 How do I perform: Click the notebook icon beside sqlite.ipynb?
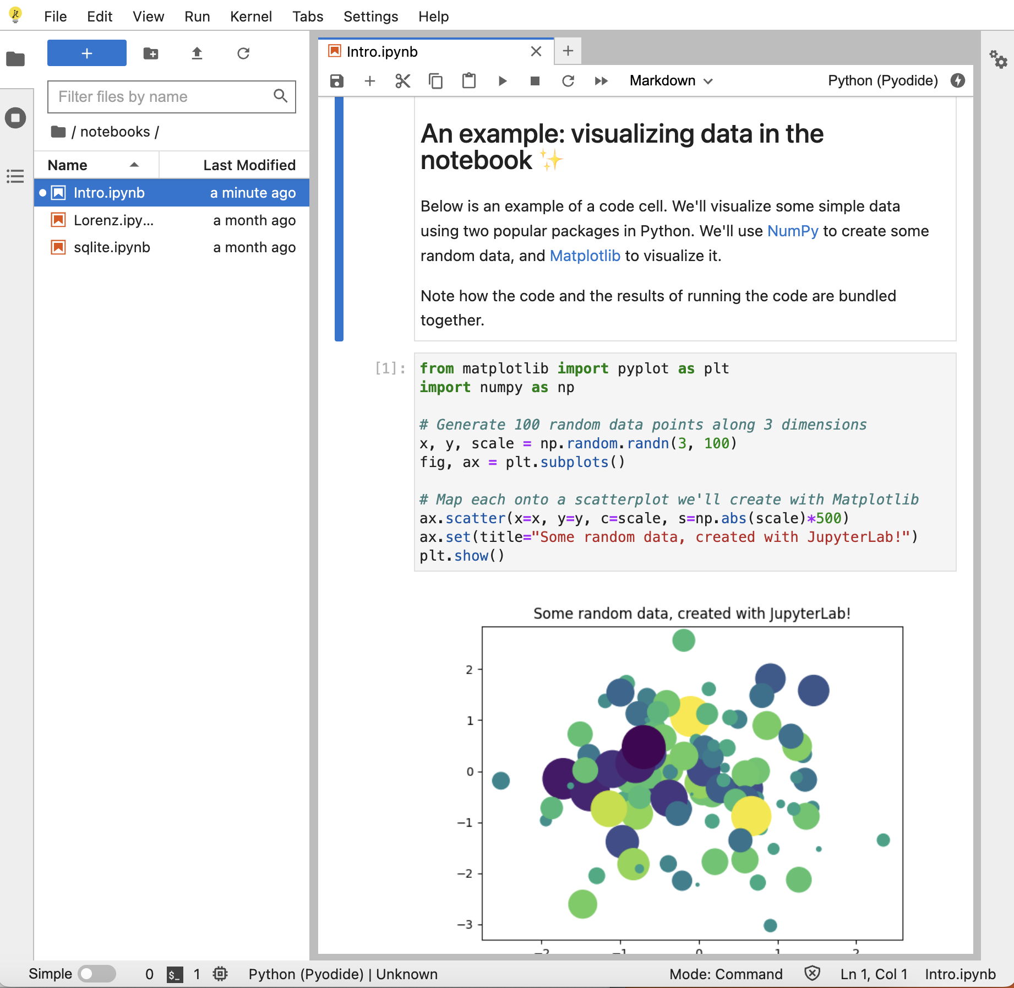(58, 247)
